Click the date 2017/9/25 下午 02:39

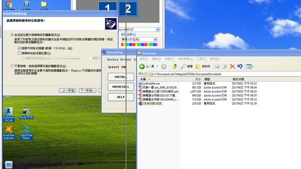pyautogui.click(x=244, y=103)
